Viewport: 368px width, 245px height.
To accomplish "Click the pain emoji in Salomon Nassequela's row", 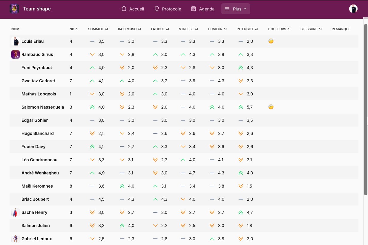I will point(271,107).
